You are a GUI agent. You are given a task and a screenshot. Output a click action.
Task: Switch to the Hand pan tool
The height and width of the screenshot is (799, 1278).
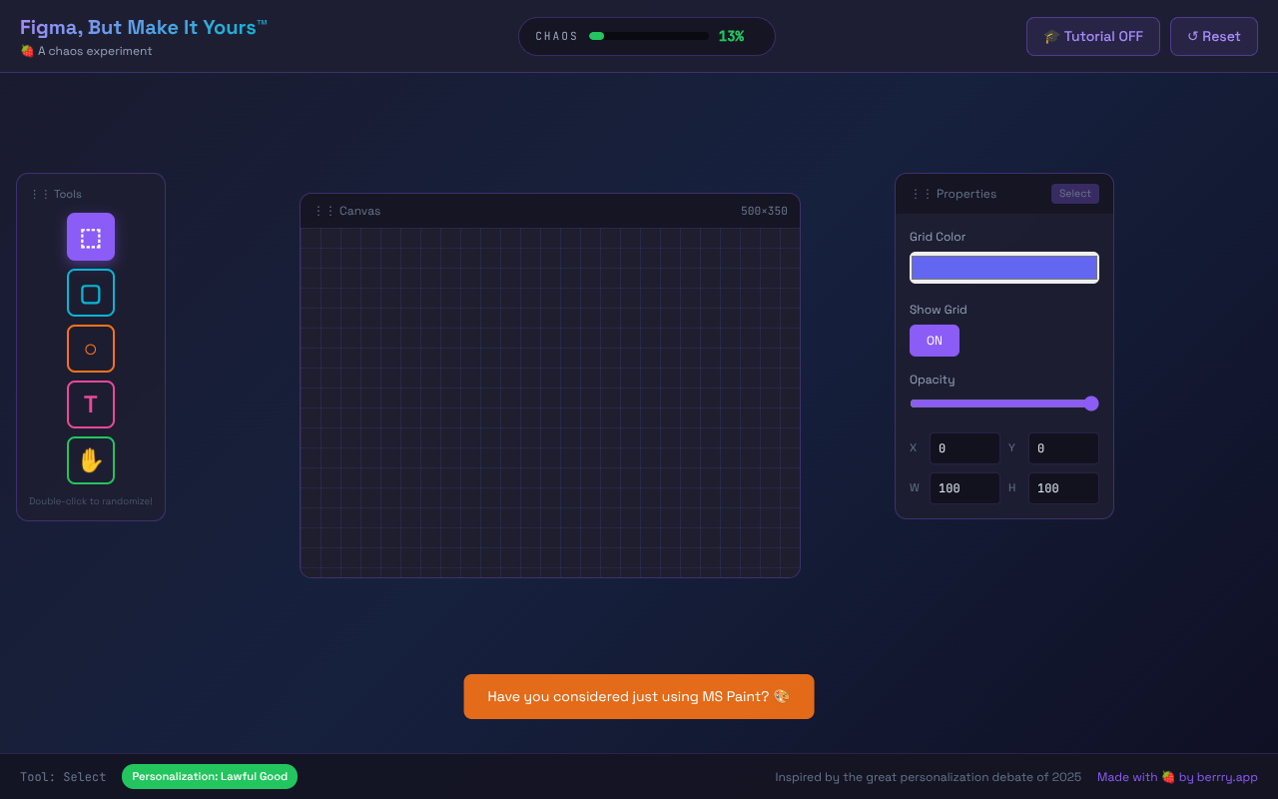point(91,460)
